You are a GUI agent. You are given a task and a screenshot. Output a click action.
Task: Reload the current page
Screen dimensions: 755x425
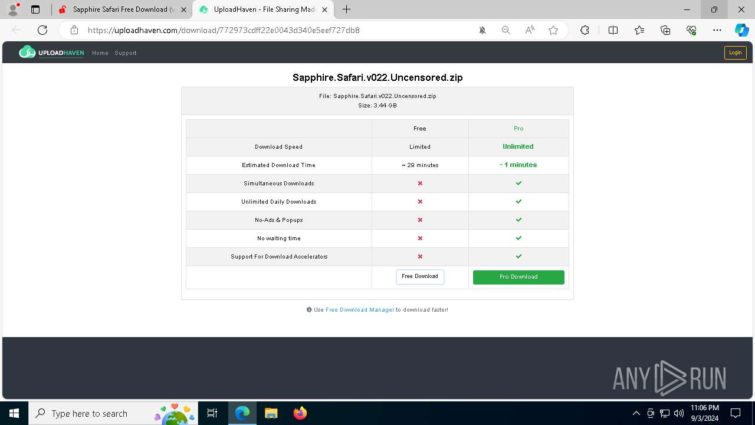coord(42,30)
